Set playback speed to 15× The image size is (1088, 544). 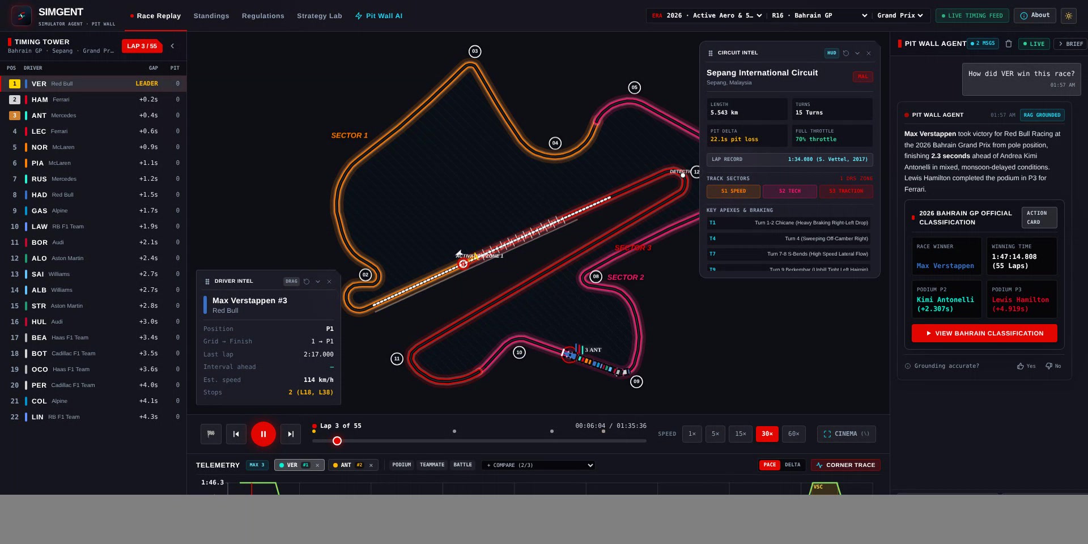(x=741, y=434)
